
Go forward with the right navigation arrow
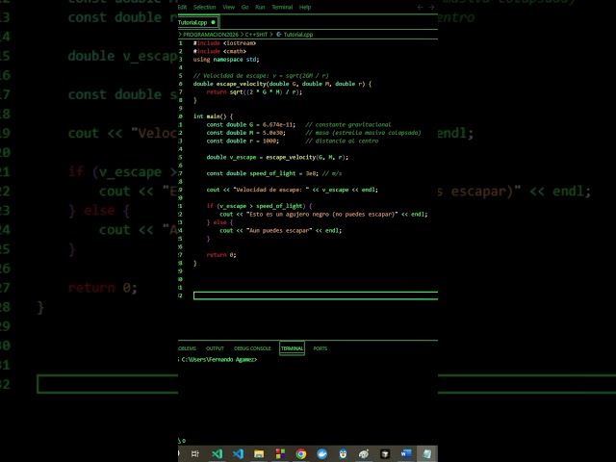click(x=431, y=7)
